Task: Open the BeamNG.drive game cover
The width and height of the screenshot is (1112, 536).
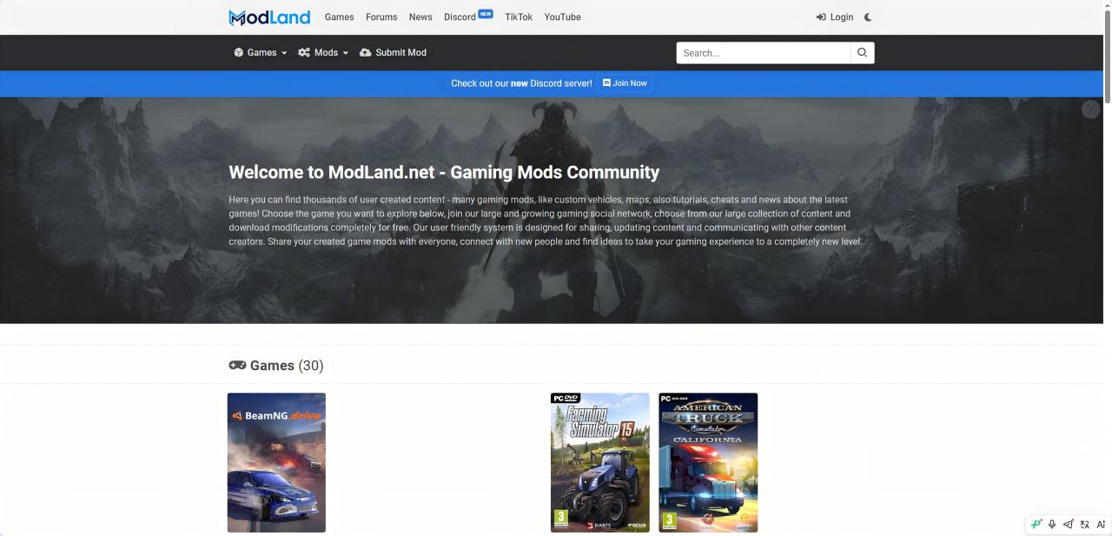Action: [x=276, y=462]
